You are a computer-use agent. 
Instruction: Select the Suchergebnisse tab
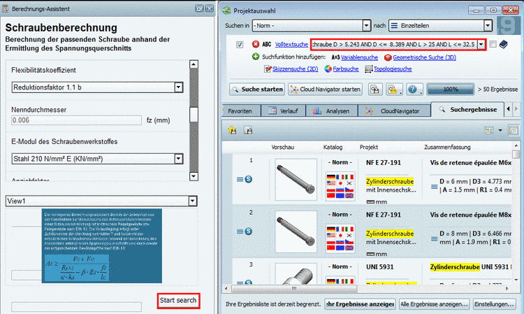point(467,110)
